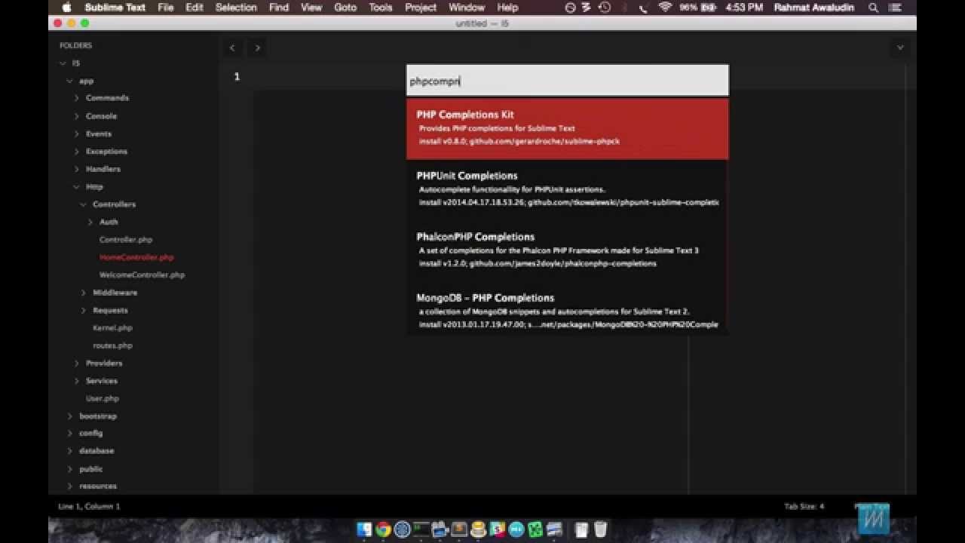965x543 pixels.
Task: Collapse the Http folder
Action: coord(76,186)
